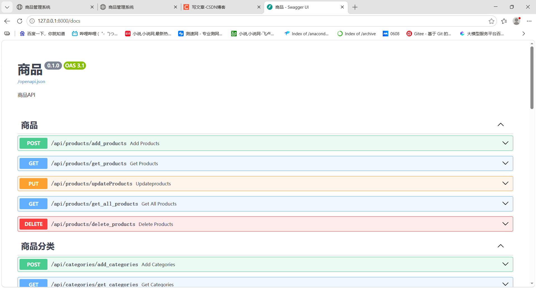The image size is (536, 288).
Task: Open the favorites list icon
Action: coord(504,21)
